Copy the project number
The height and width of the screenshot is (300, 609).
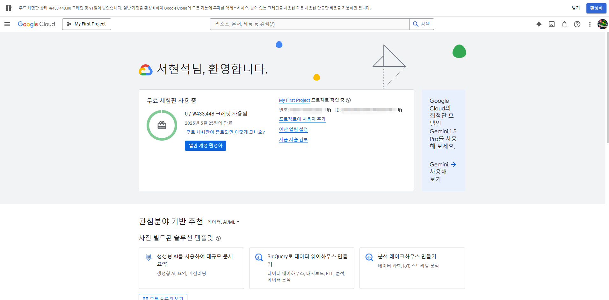(x=329, y=110)
